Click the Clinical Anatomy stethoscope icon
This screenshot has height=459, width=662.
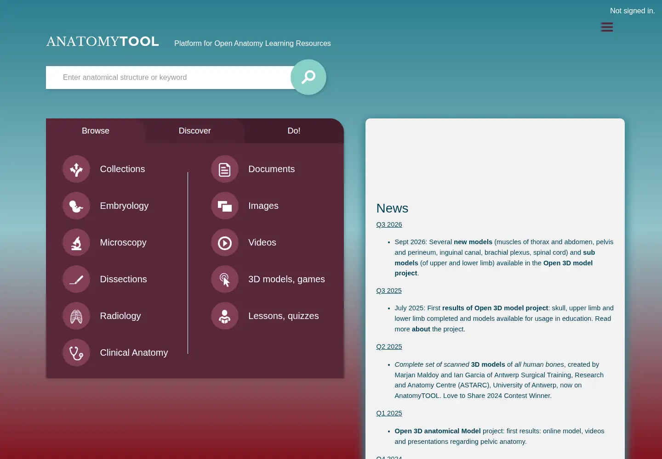pos(76,353)
